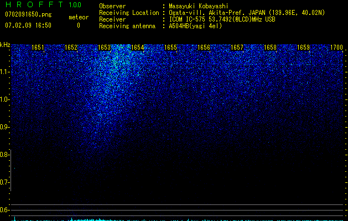
Task: Click the Observer field label
Action: click(x=112, y=6)
